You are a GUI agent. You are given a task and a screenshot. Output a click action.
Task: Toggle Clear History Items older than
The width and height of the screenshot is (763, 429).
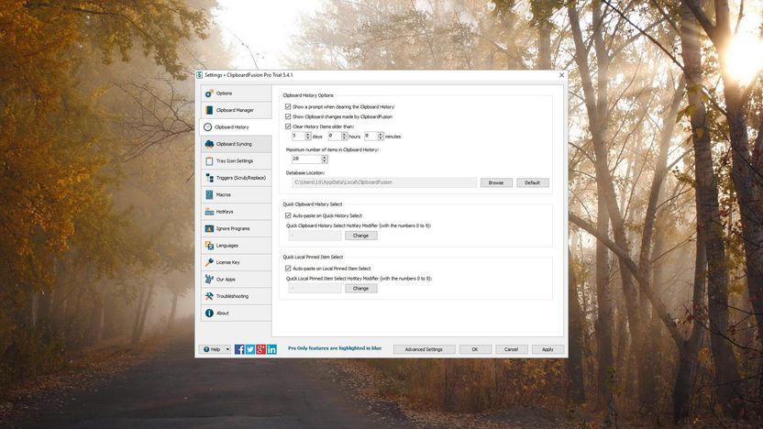(x=288, y=126)
